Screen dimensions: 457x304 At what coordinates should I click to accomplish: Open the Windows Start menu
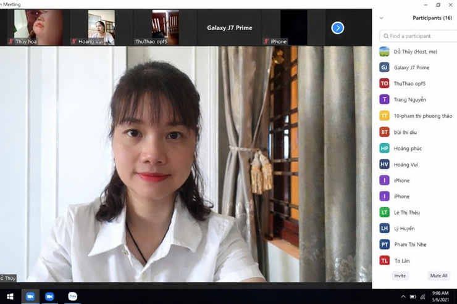click(10, 297)
